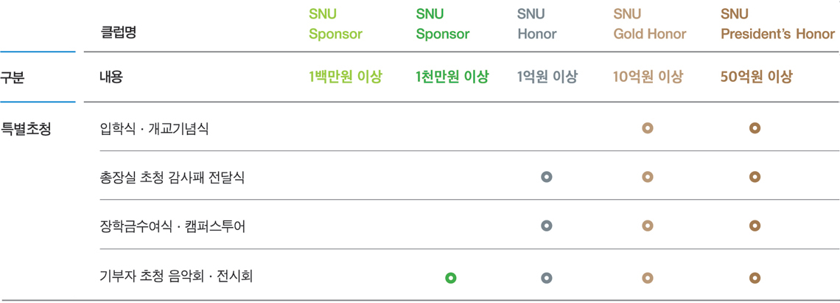Click the 클럽명 header label

pos(119,33)
